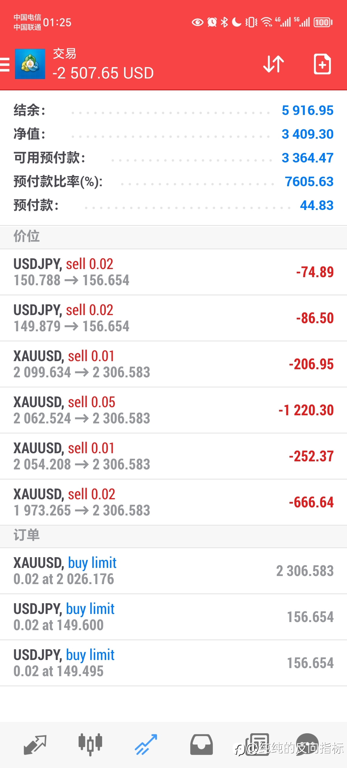Open the Chart tab with candlestick icon
347x768 pixels.
90,745
